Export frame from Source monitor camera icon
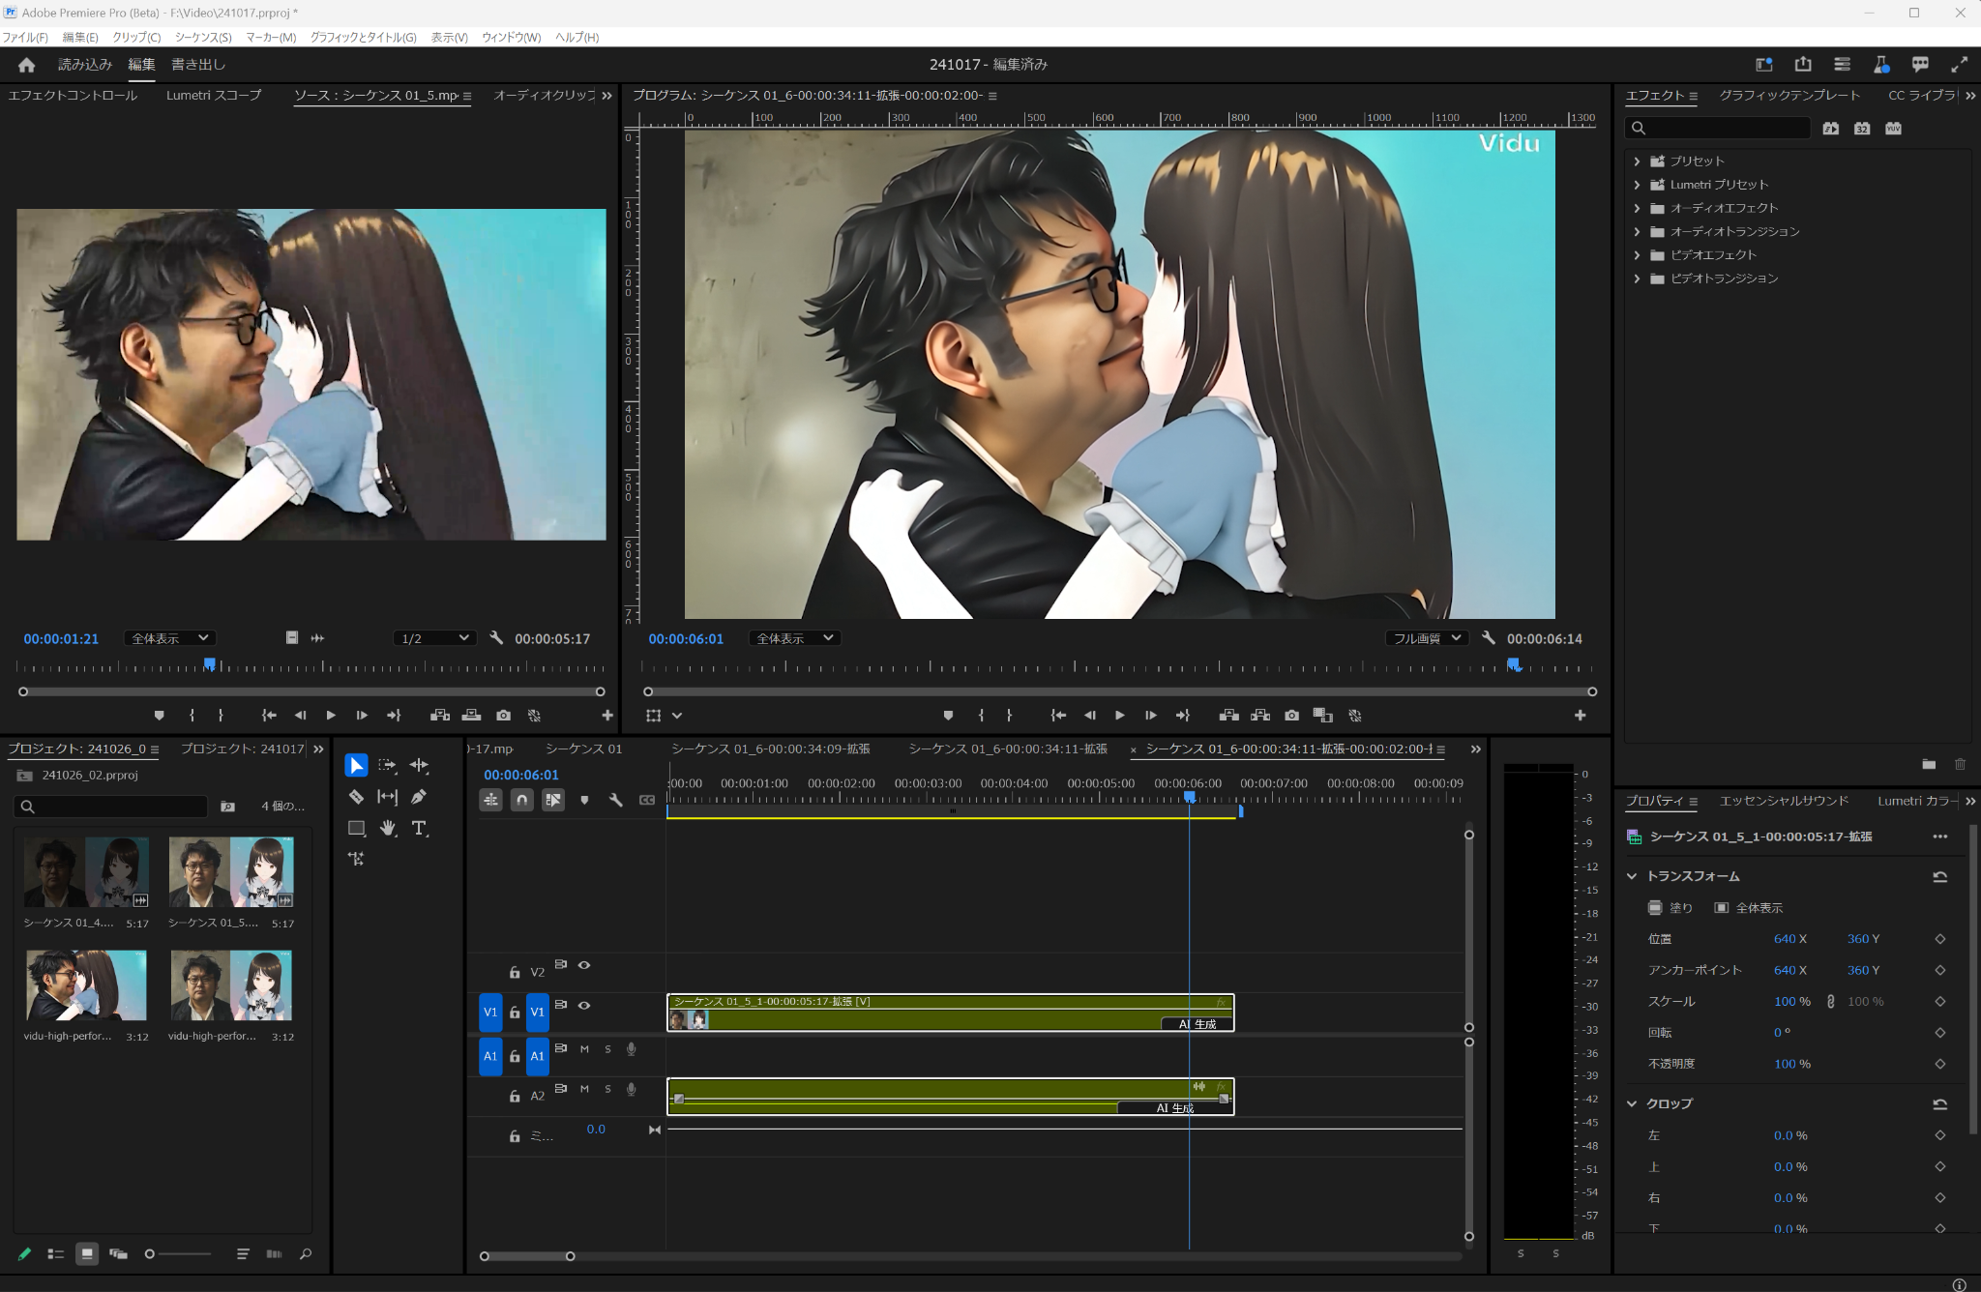Viewport: 1981px width, 1292px height. point(503,716)
